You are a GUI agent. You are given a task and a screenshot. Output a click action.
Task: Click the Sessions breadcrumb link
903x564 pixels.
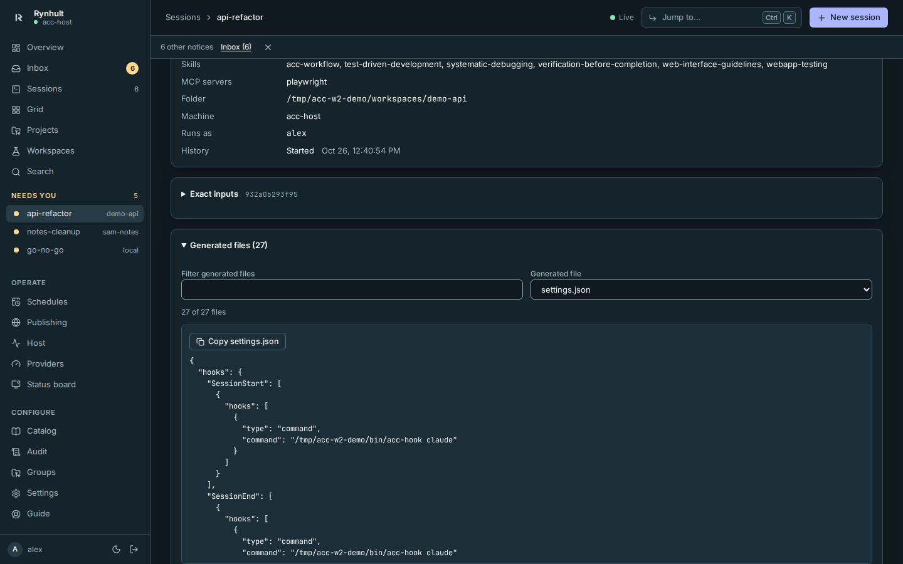coord(183,18)
